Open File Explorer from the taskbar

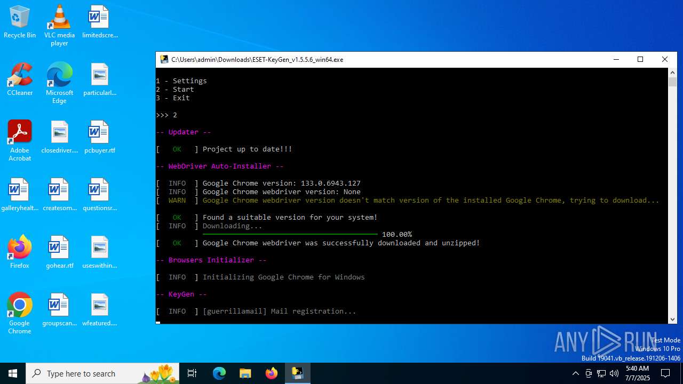(245, 373)
